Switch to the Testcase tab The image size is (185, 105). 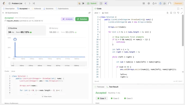tap(100, 87)
